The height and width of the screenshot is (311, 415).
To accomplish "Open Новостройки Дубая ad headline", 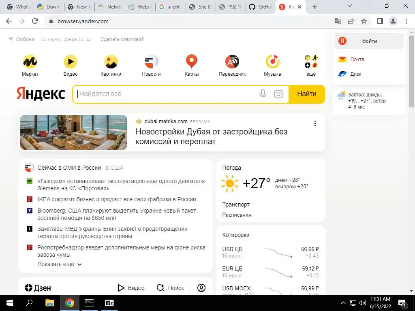I will click(x=211, y=136).
